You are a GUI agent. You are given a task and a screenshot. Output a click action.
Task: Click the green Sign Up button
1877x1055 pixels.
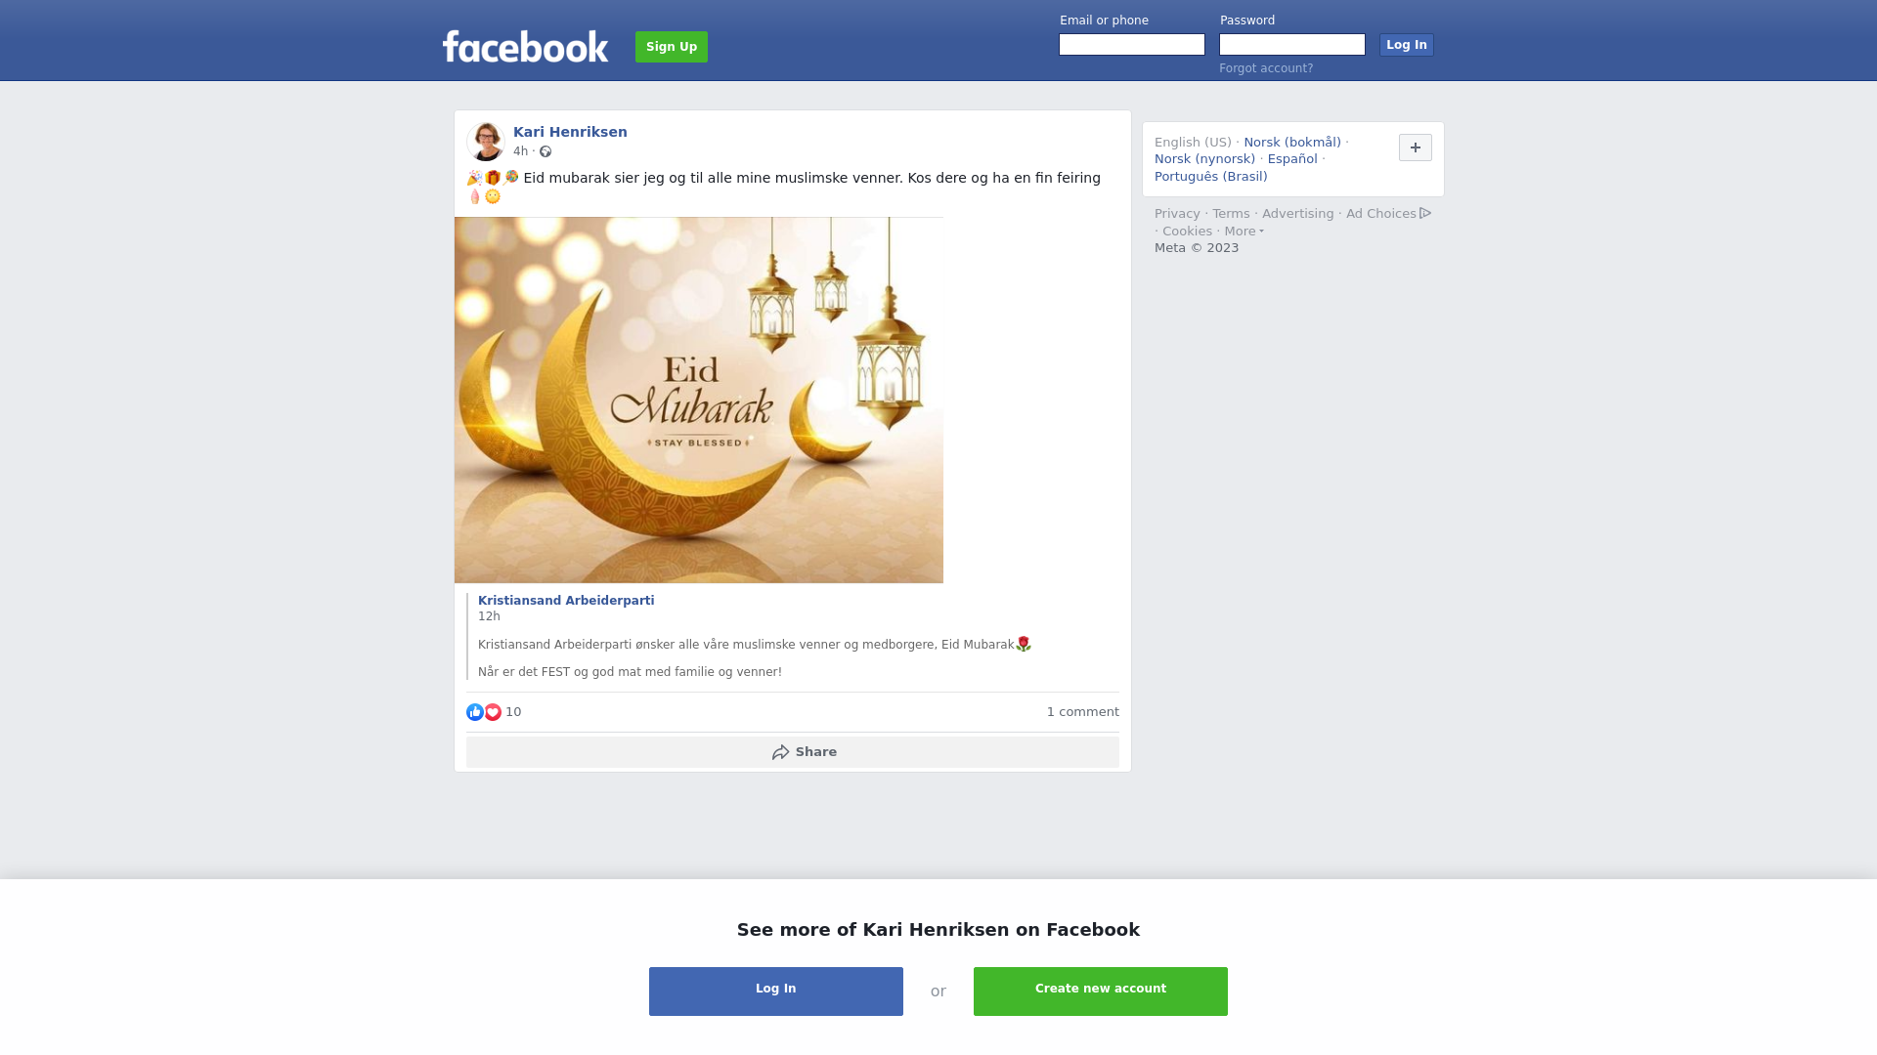672,47
